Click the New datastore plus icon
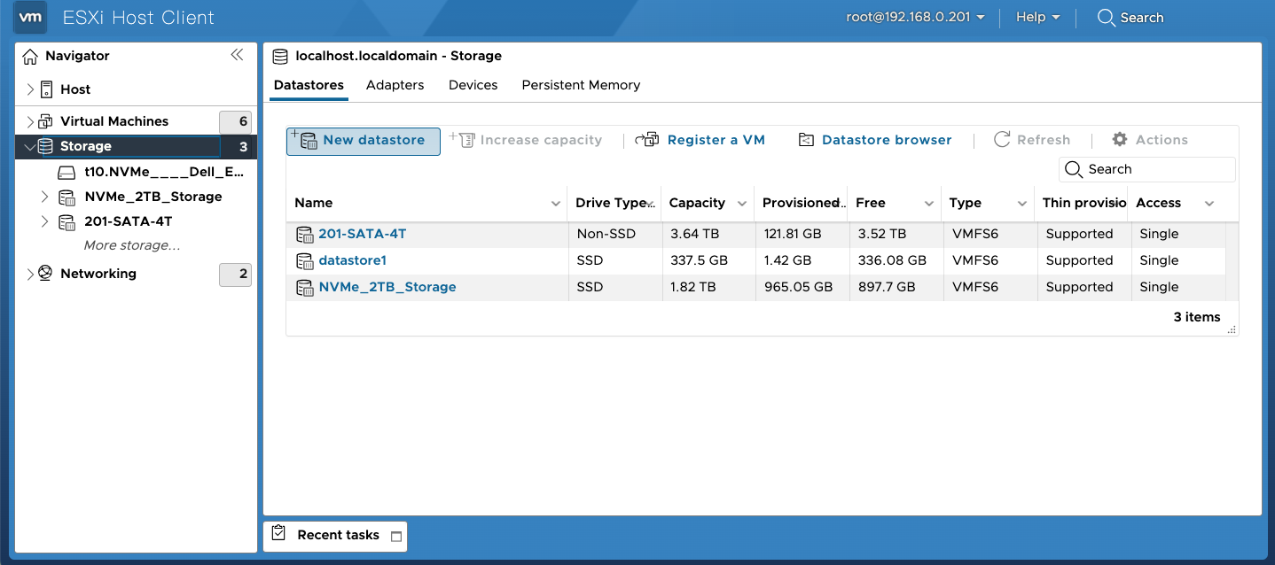The height and width of the screenshot is (565, 1275). coord(304,140)
